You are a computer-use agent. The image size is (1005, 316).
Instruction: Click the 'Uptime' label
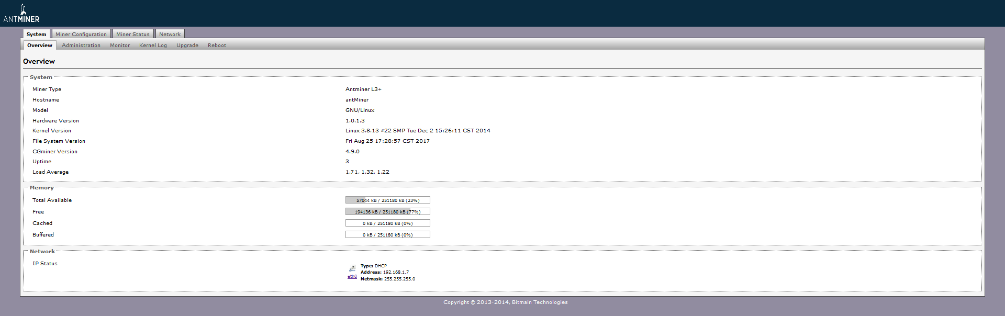click(42, 162)
